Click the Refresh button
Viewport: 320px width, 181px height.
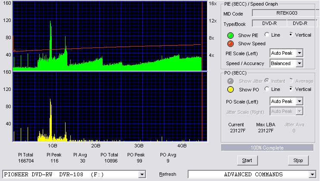coord(168,174)
